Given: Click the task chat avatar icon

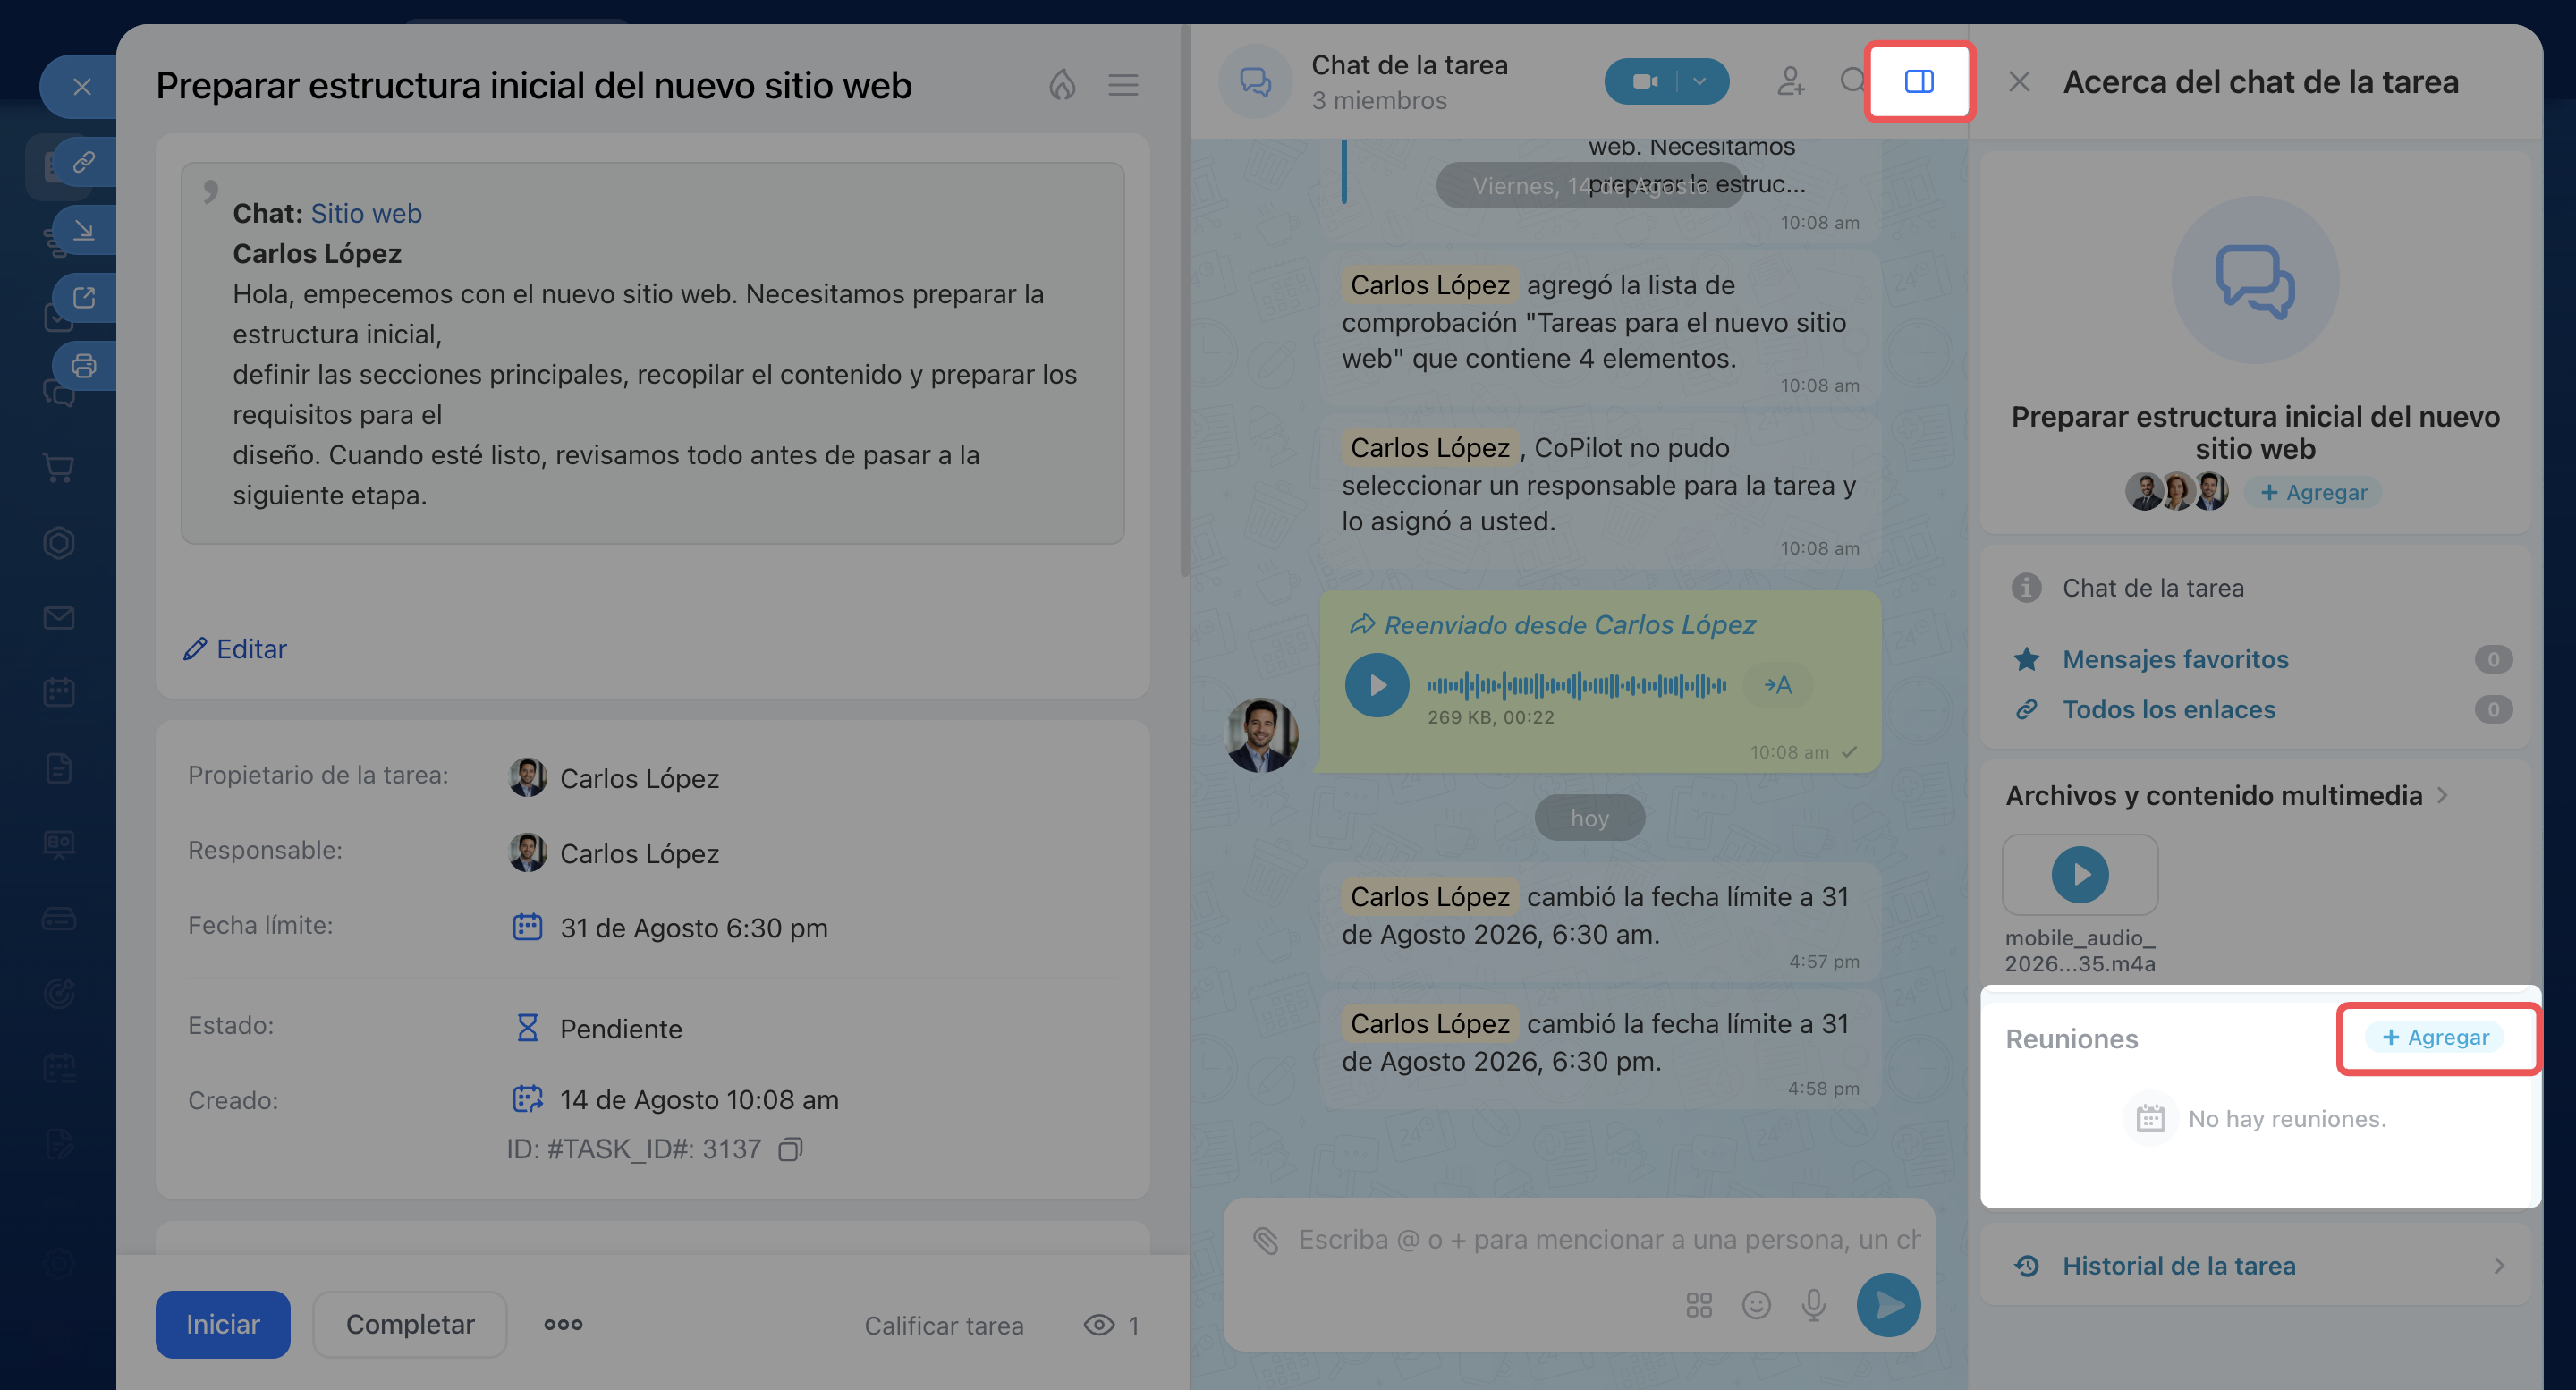Looking at the screenshot, I should tap(1255, 82).
